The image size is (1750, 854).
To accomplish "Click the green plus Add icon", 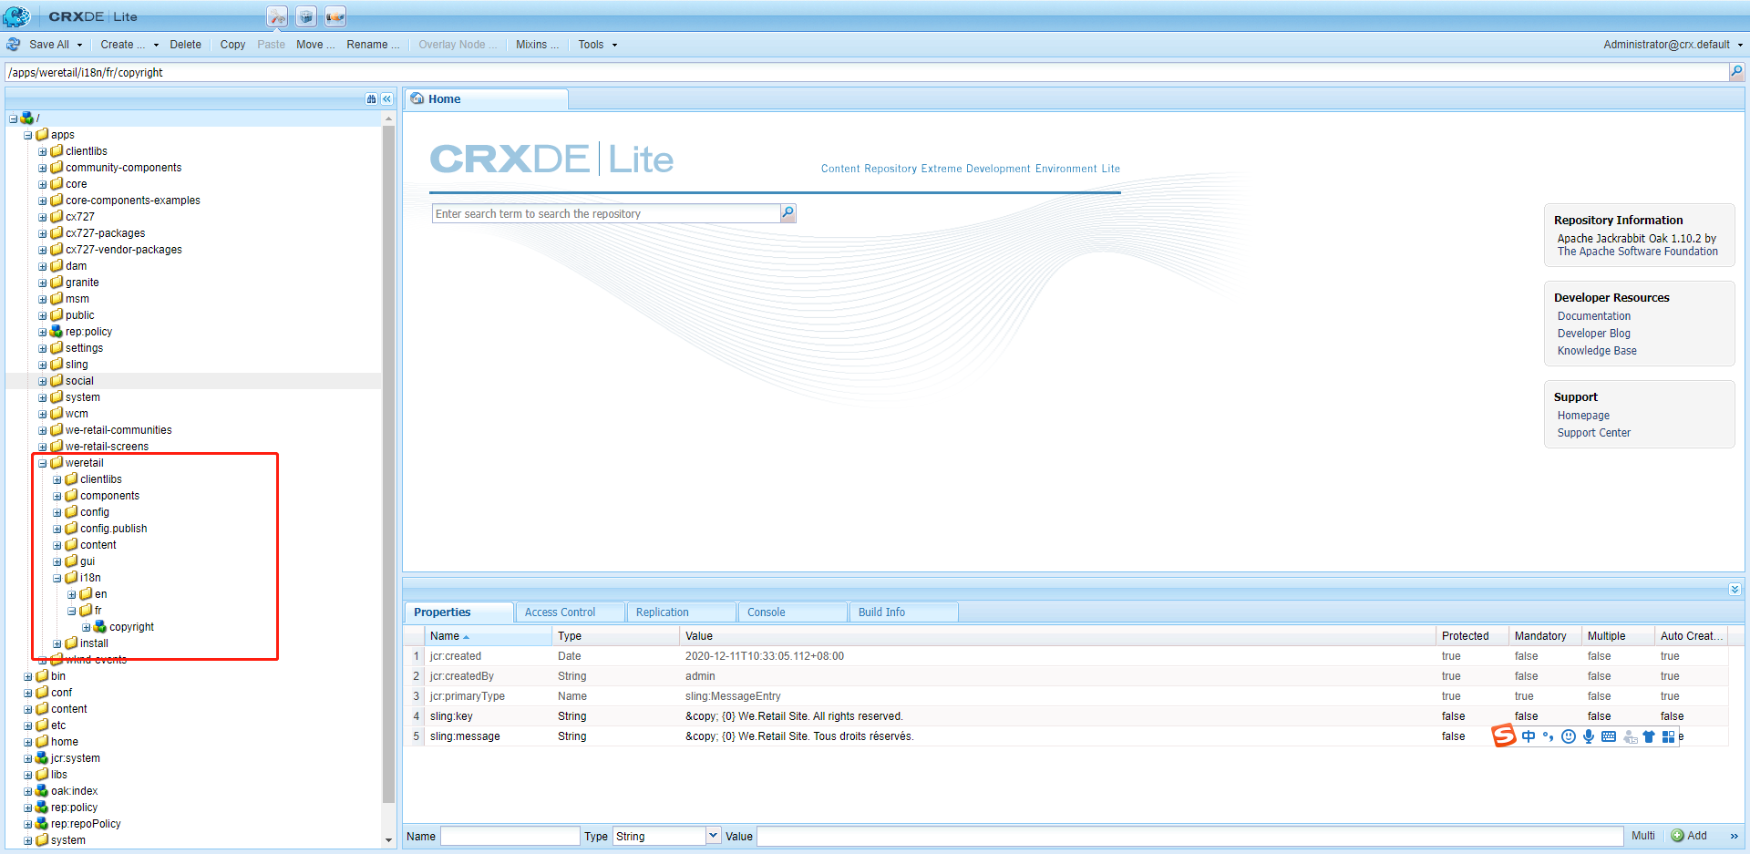I will click(1678, 836).
